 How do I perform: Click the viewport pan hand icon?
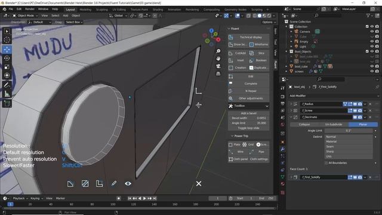pyautogui.click(x=218, y=59)
